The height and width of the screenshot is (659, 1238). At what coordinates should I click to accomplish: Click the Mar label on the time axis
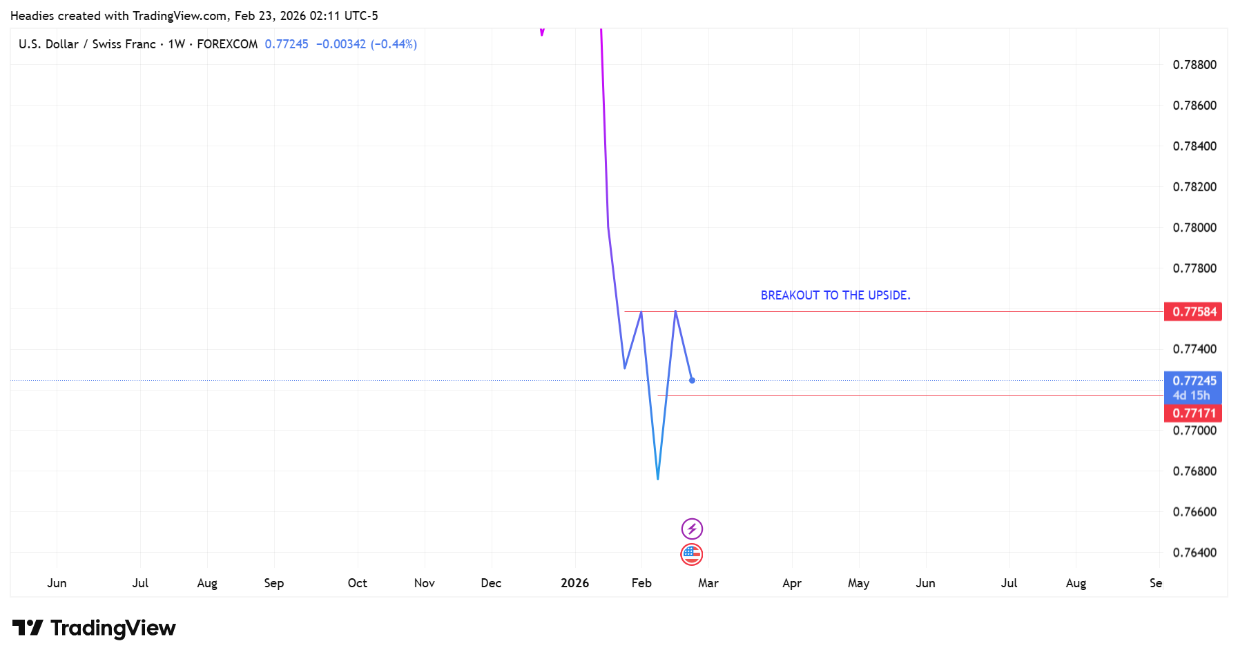point(708,583)
